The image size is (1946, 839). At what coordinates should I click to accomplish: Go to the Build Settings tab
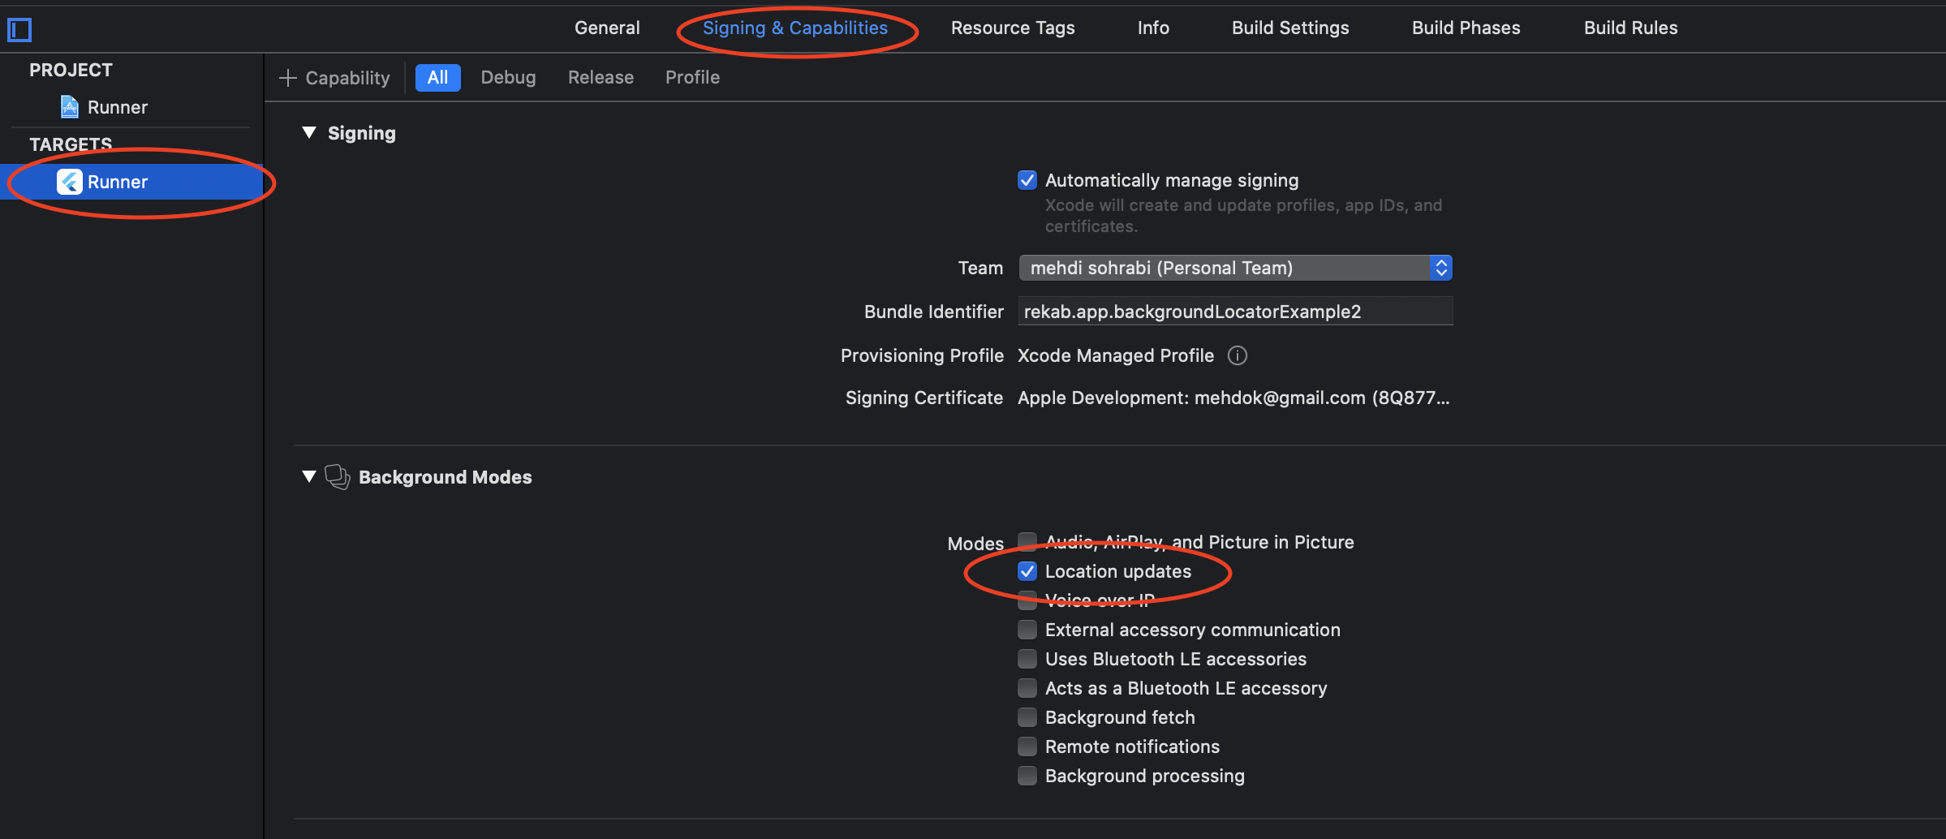tap(1290, 28)
